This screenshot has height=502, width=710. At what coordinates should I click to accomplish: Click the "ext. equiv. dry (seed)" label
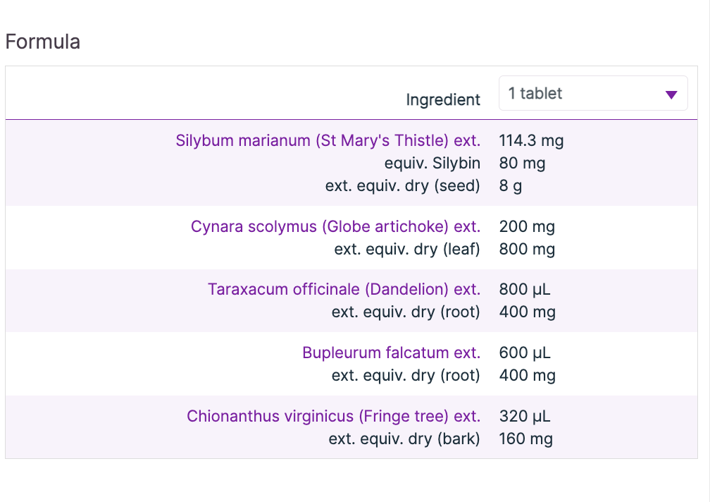click(402, 186)
